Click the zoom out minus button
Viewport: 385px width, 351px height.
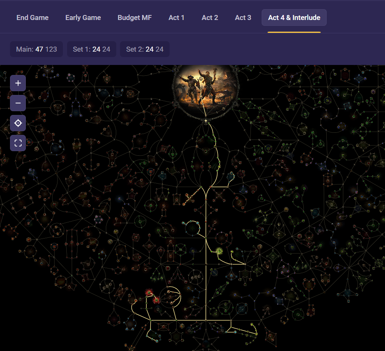[x=18, y=103]
